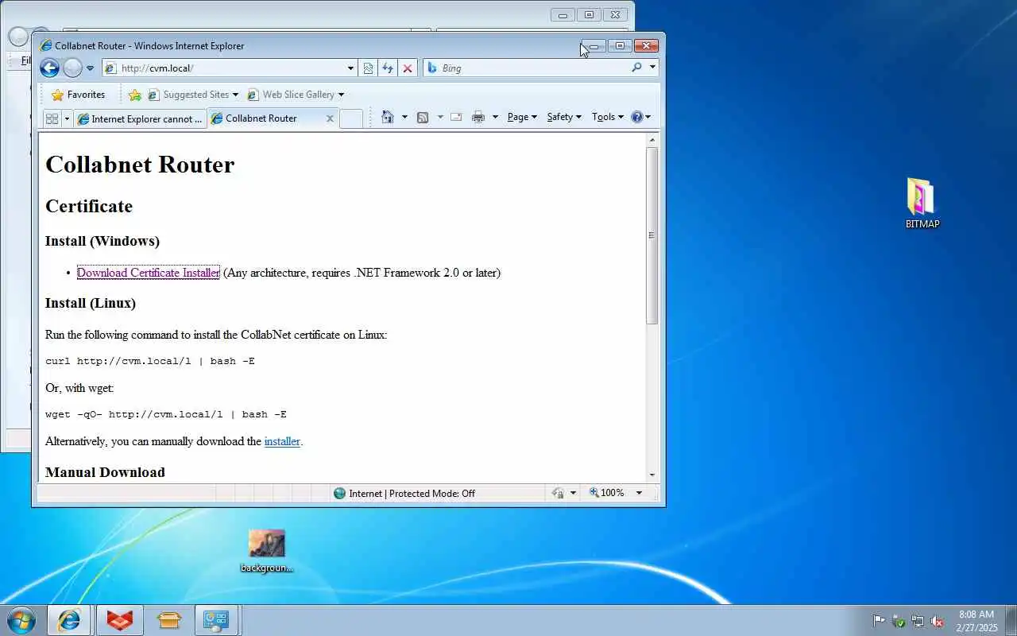Expand the Home button dropdown arrow
The width and height of the screenshot is (1017, 636).
[404, 117]
